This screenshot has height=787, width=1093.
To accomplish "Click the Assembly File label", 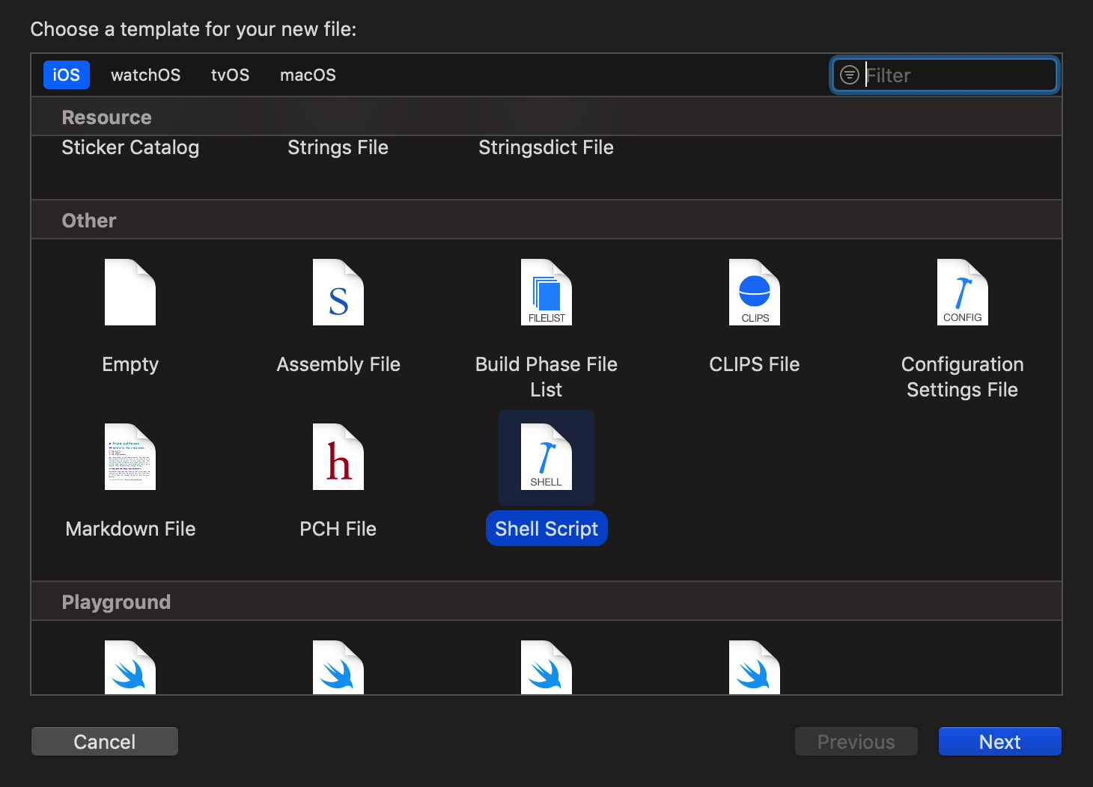I will (338, 364).
